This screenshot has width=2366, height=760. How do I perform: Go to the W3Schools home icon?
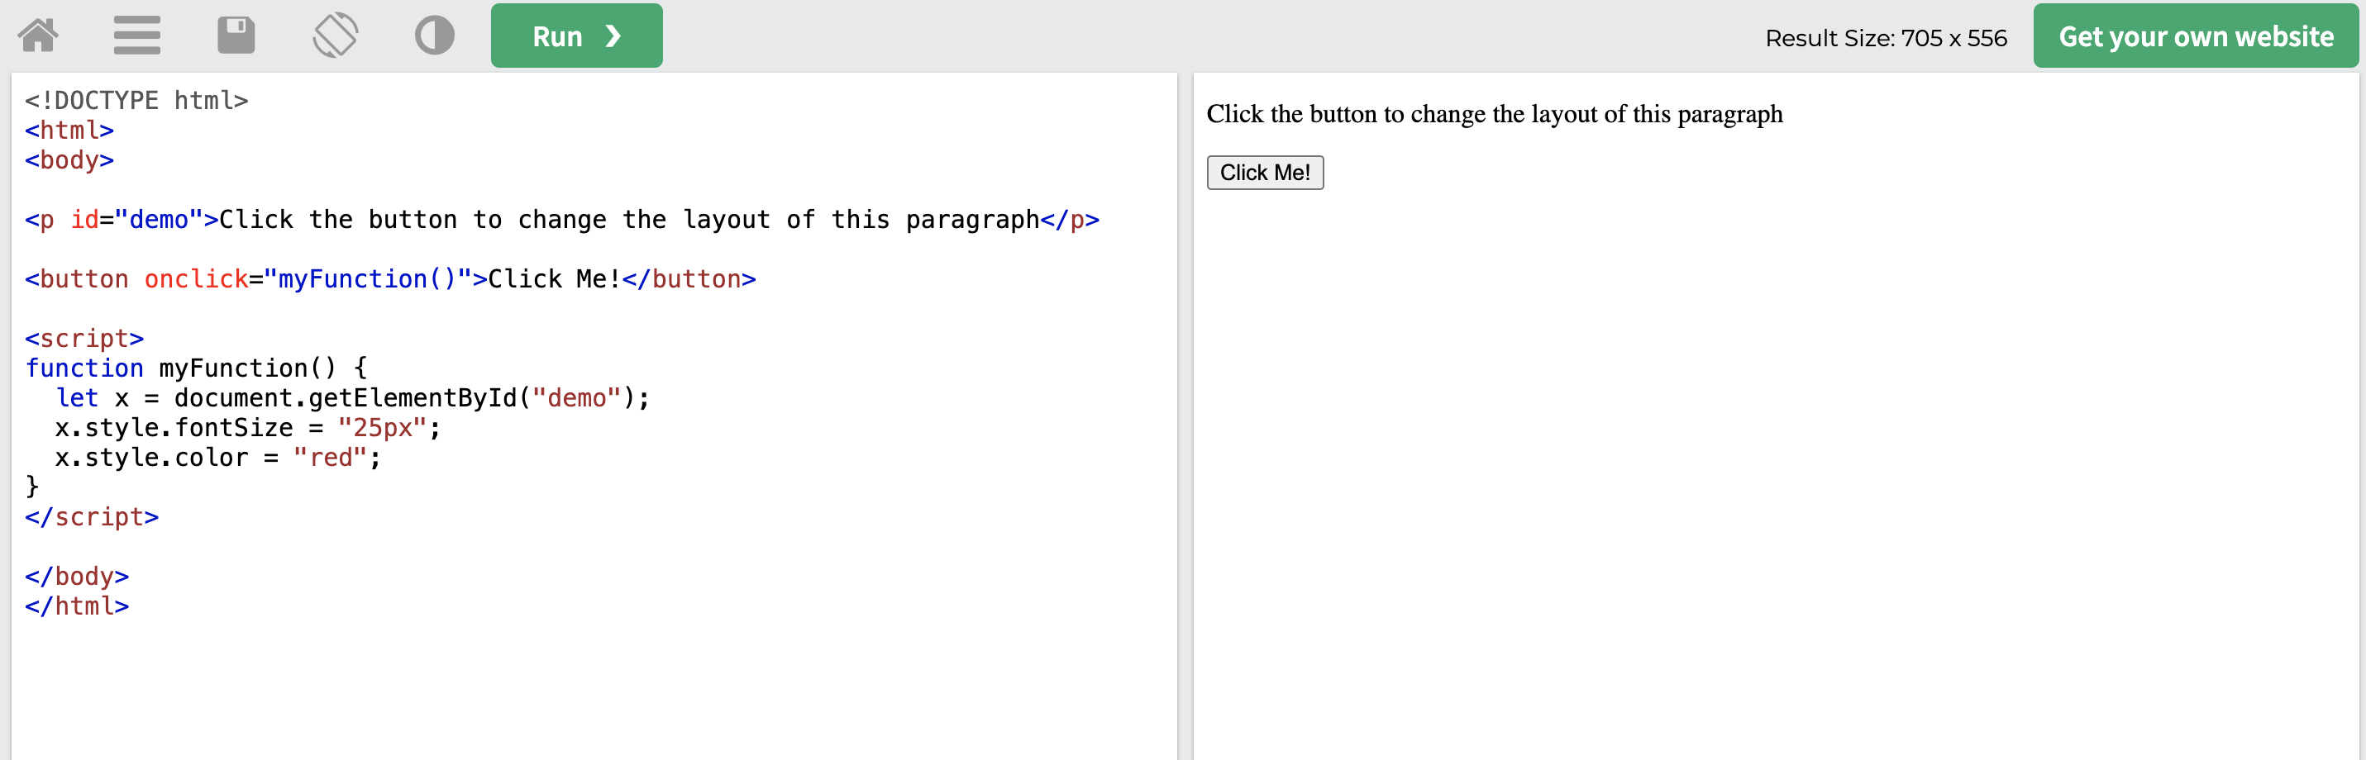click(x=39, y=36)
